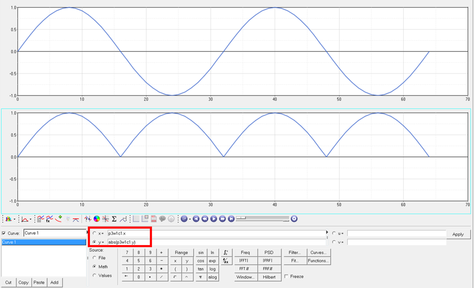Open the Filter... dialog
Viewport: 474px width, 288px height.
tap(295, 253)
